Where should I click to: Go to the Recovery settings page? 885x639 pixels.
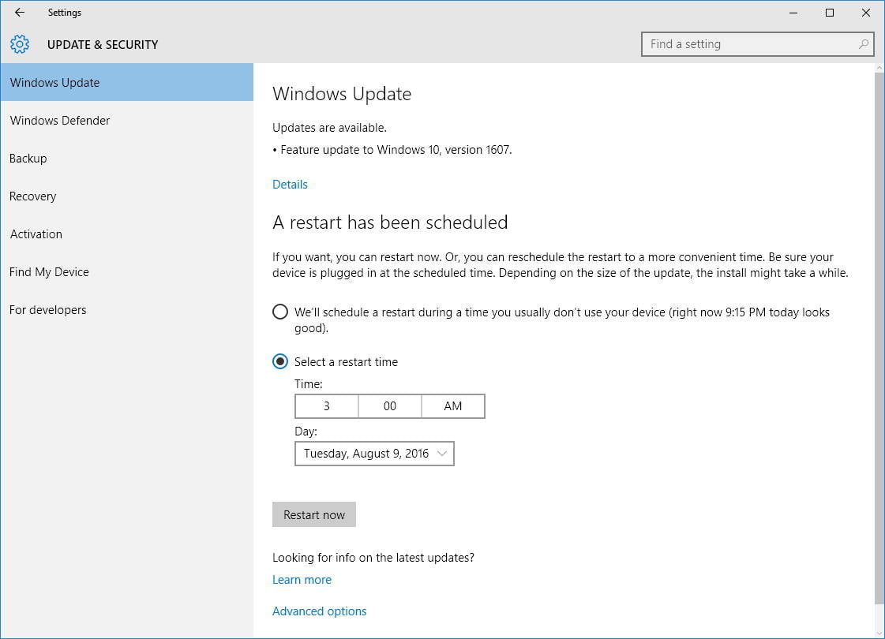click(33, 196)
